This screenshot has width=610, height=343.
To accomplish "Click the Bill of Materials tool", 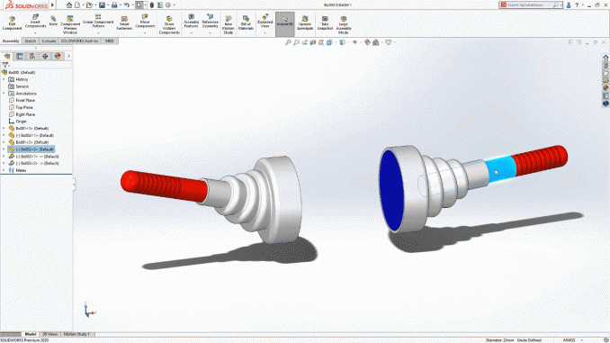I will tap(246, 23).
